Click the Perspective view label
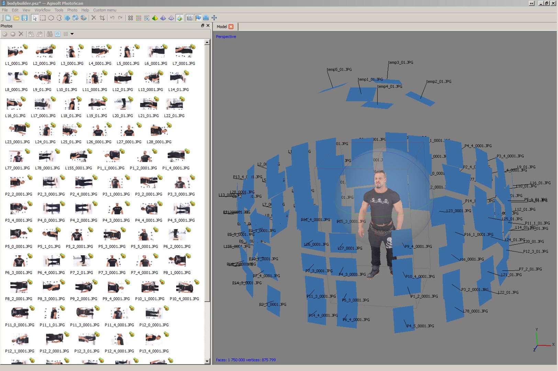 [226, 37]
